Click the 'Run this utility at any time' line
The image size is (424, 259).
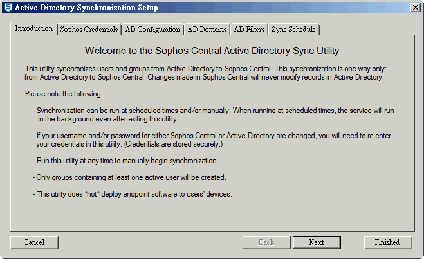[x=125, y=161]
